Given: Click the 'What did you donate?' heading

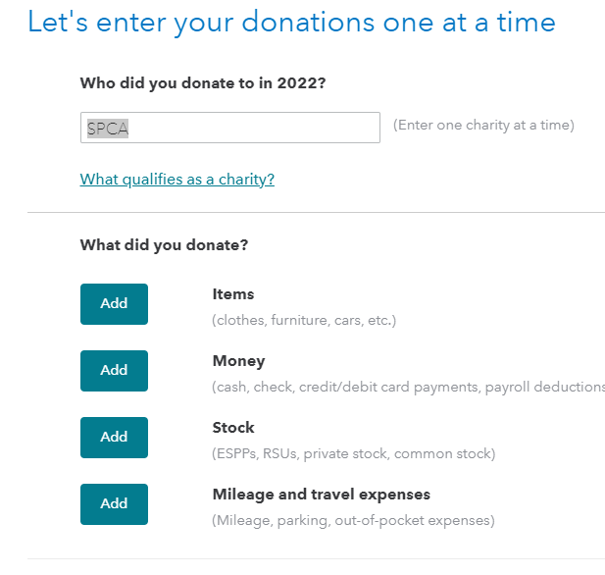Looking at the screenshot, I should pyautogui.click(x=164, y=245).
